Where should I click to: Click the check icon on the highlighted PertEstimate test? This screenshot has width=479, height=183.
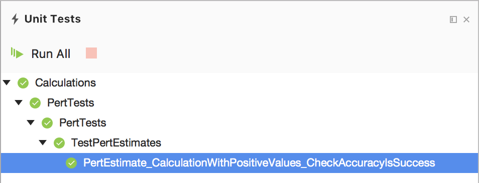tap(71, 163)
